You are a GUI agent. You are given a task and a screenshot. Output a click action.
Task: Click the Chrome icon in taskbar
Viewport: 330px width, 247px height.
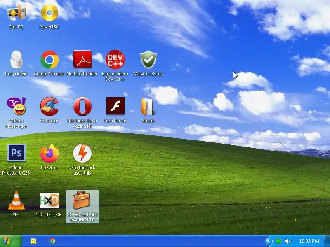pos(52,241)
